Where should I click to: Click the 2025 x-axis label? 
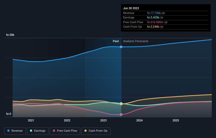point(176,120)
